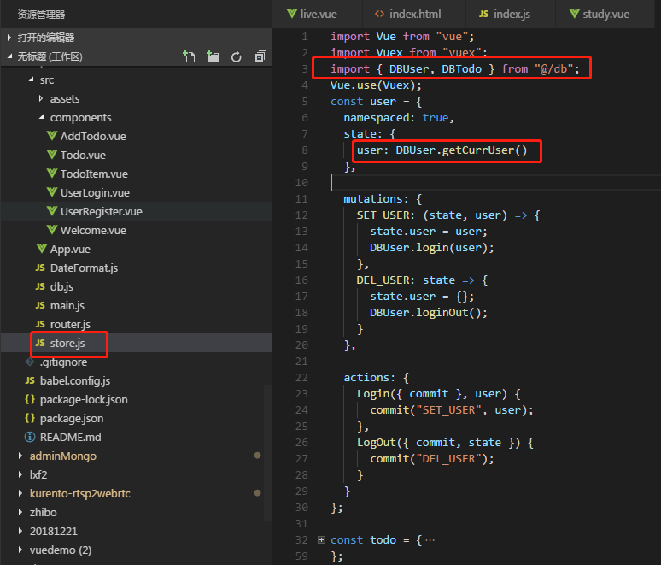The width and height of the screenshot is (661, 565).
Task: Collapse the components folder
Action: [x=80, y=118]
